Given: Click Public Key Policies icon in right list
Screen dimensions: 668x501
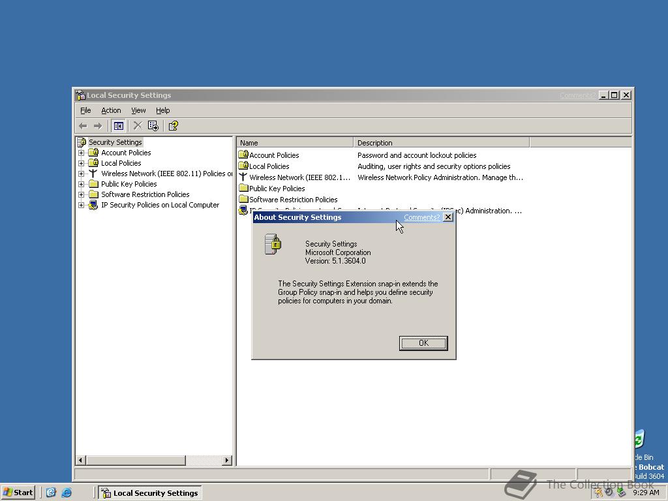Looking at the screenshot, I should click(243, 188).
